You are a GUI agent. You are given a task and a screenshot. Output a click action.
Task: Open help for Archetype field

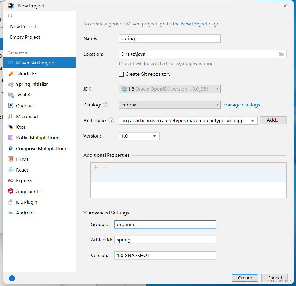[111, 120]
